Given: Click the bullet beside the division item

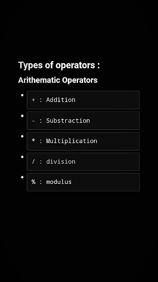Looking at the screenshot, I should pyautogui.click(x=22, y=157).
